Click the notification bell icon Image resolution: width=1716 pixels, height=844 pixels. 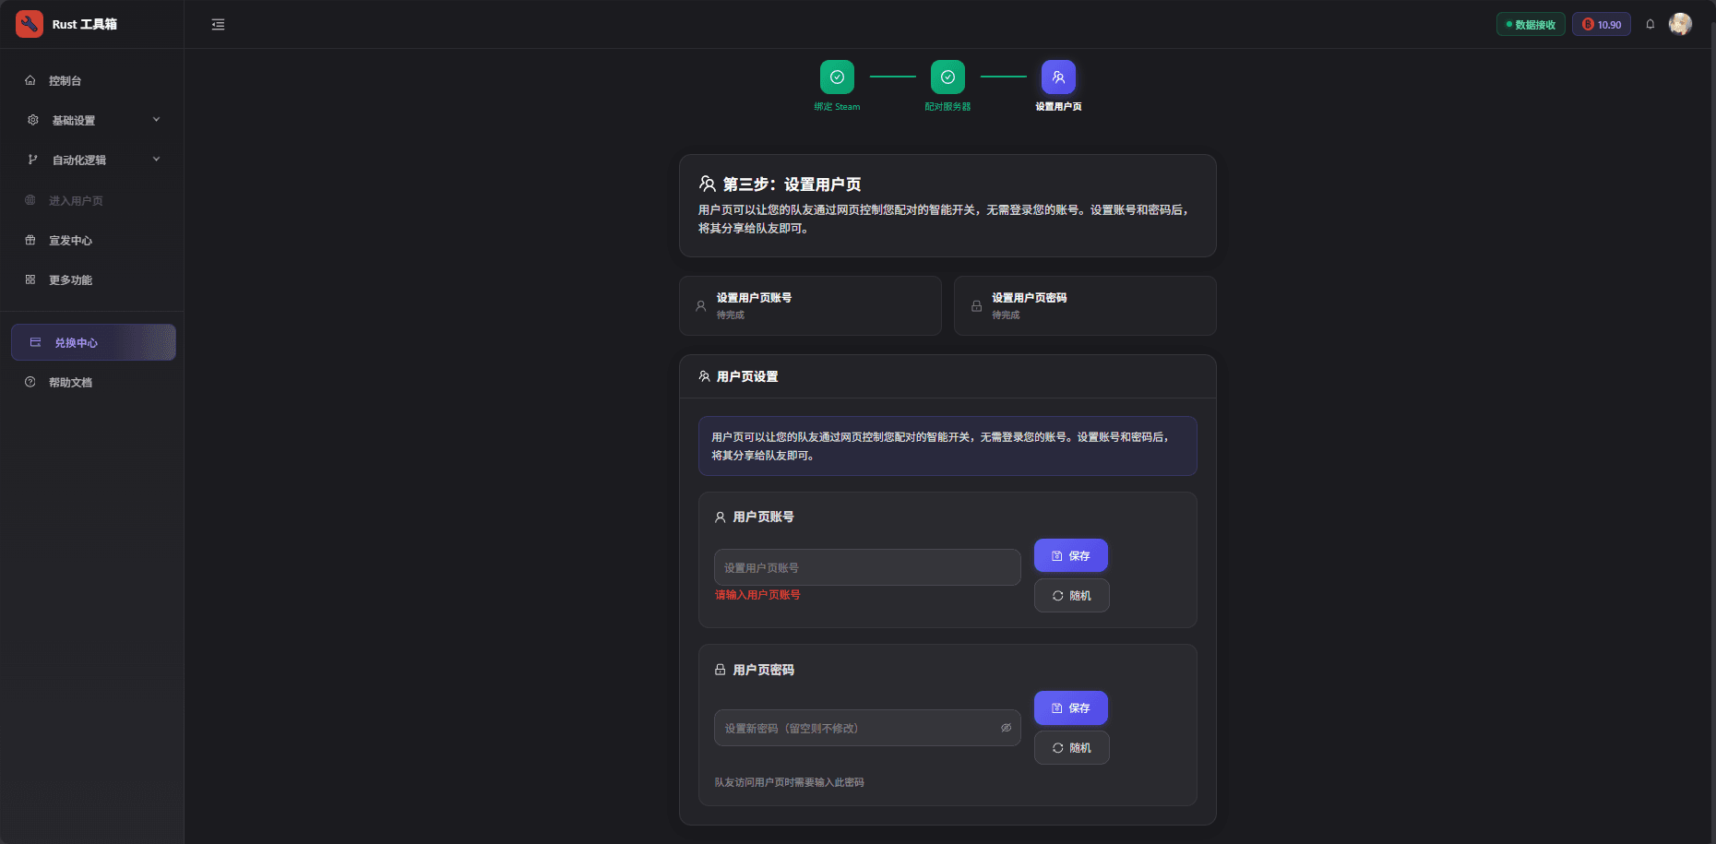tap(1650, 24)
